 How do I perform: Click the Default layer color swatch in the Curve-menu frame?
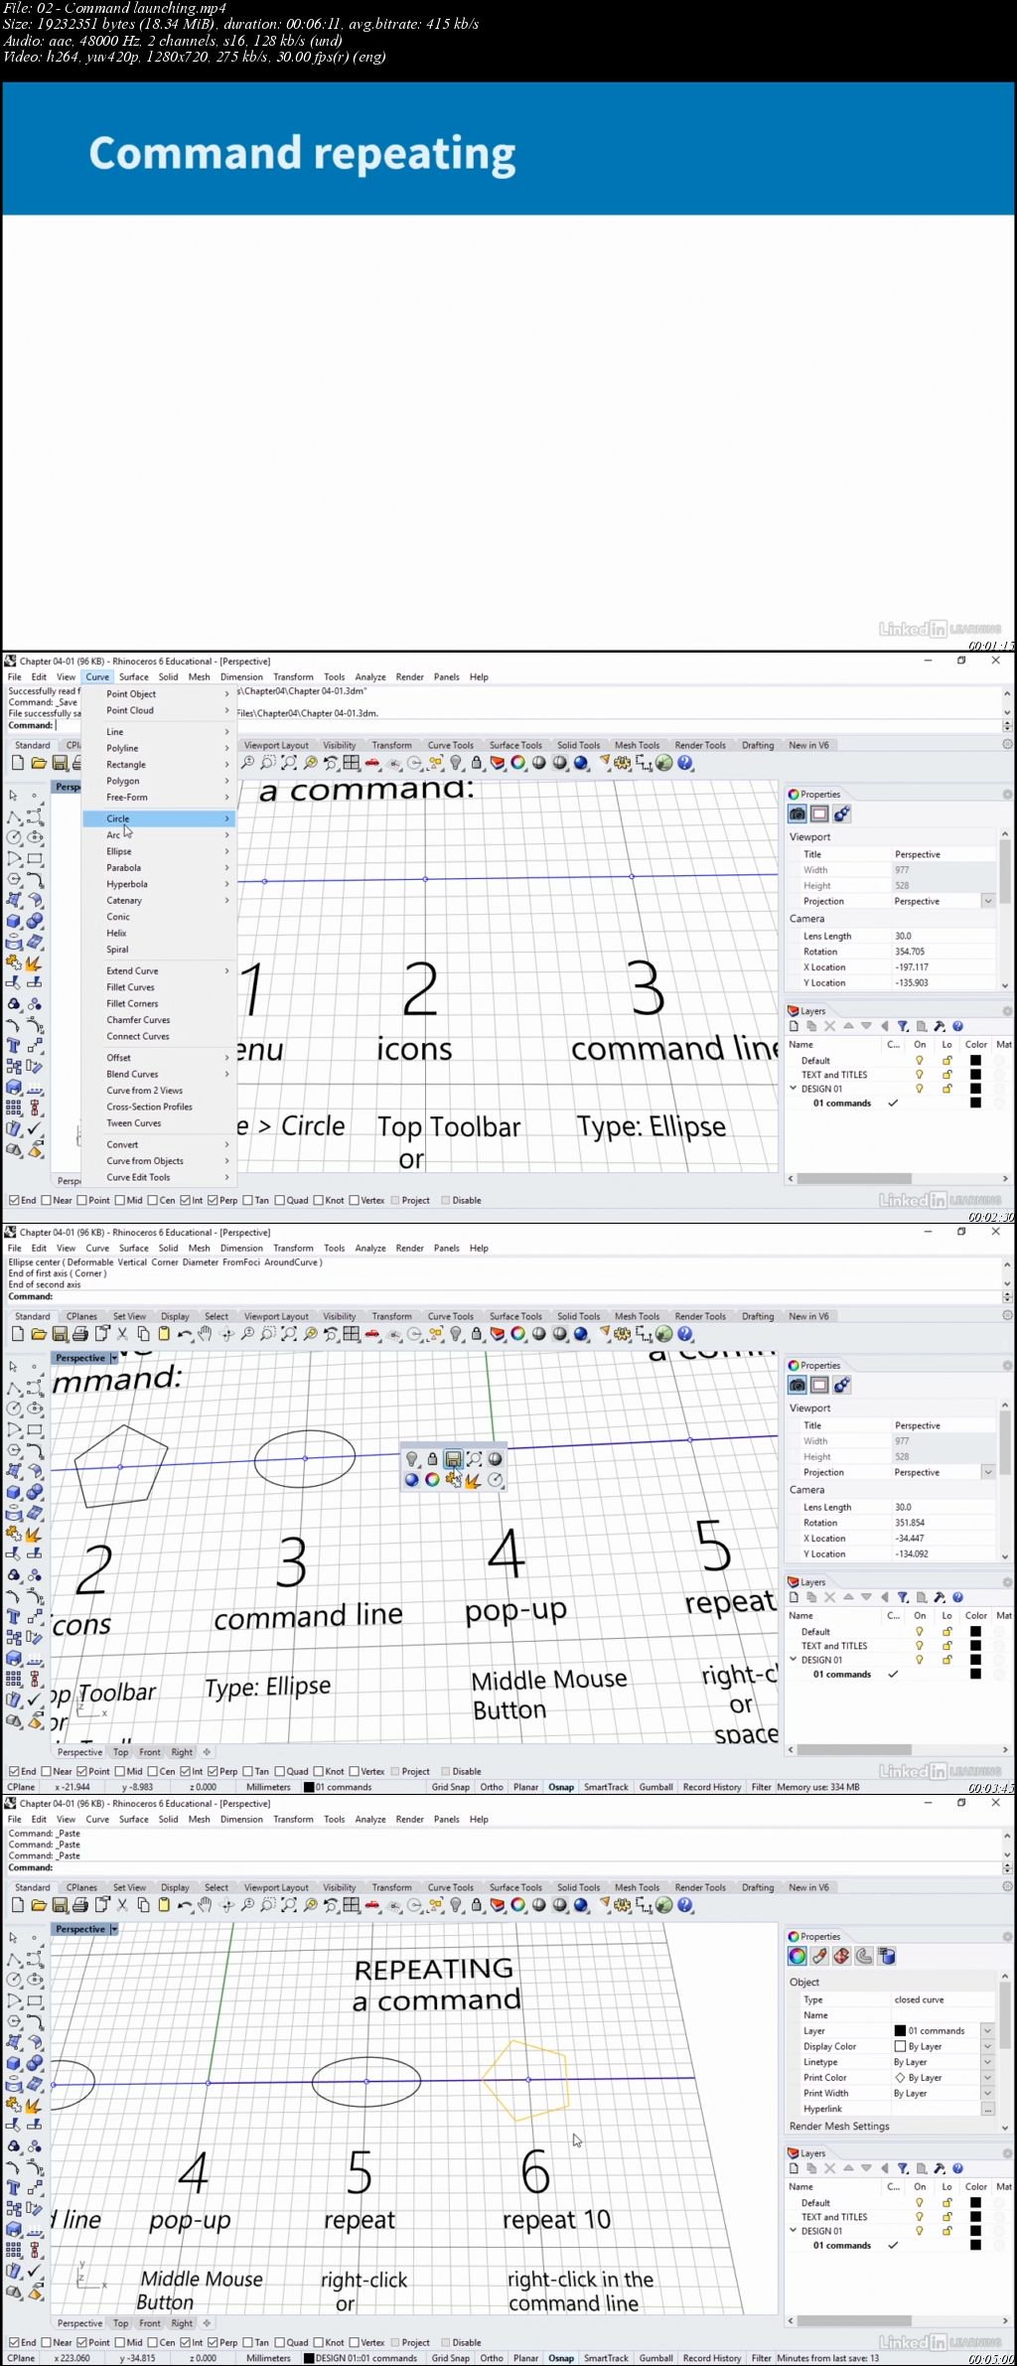click(975, 1060)
